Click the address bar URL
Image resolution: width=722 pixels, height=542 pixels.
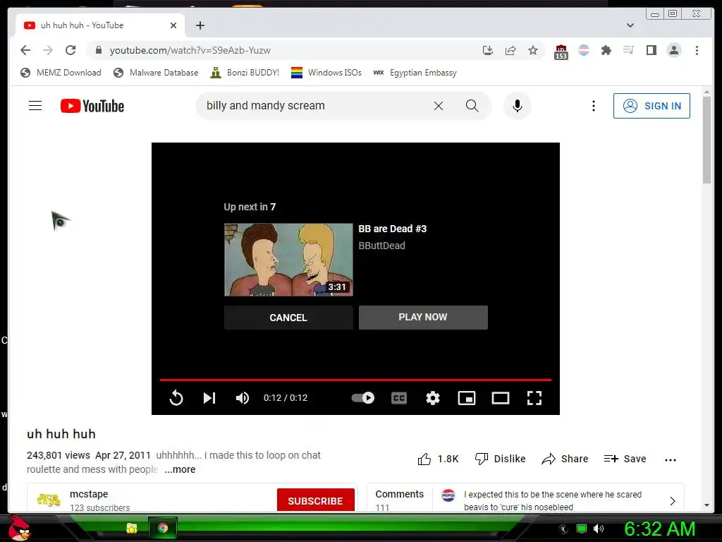[x=190, y=50]
